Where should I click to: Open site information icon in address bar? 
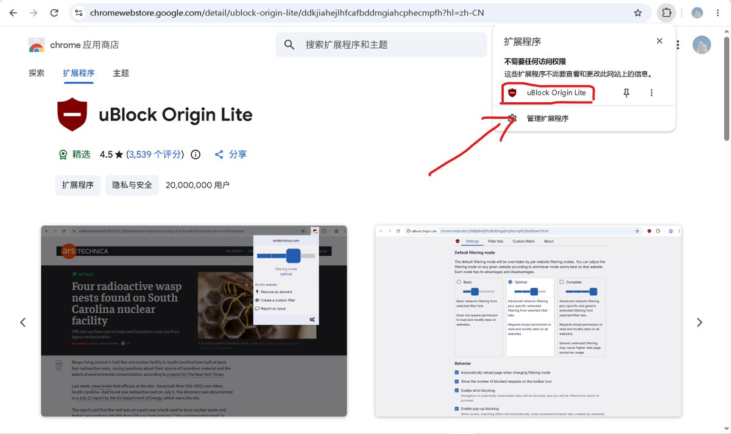77,13
